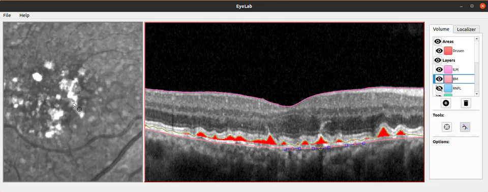Open the Drusen color swatch
The height and width of the screenshot is (192, 488).
[x=448, y=51]
